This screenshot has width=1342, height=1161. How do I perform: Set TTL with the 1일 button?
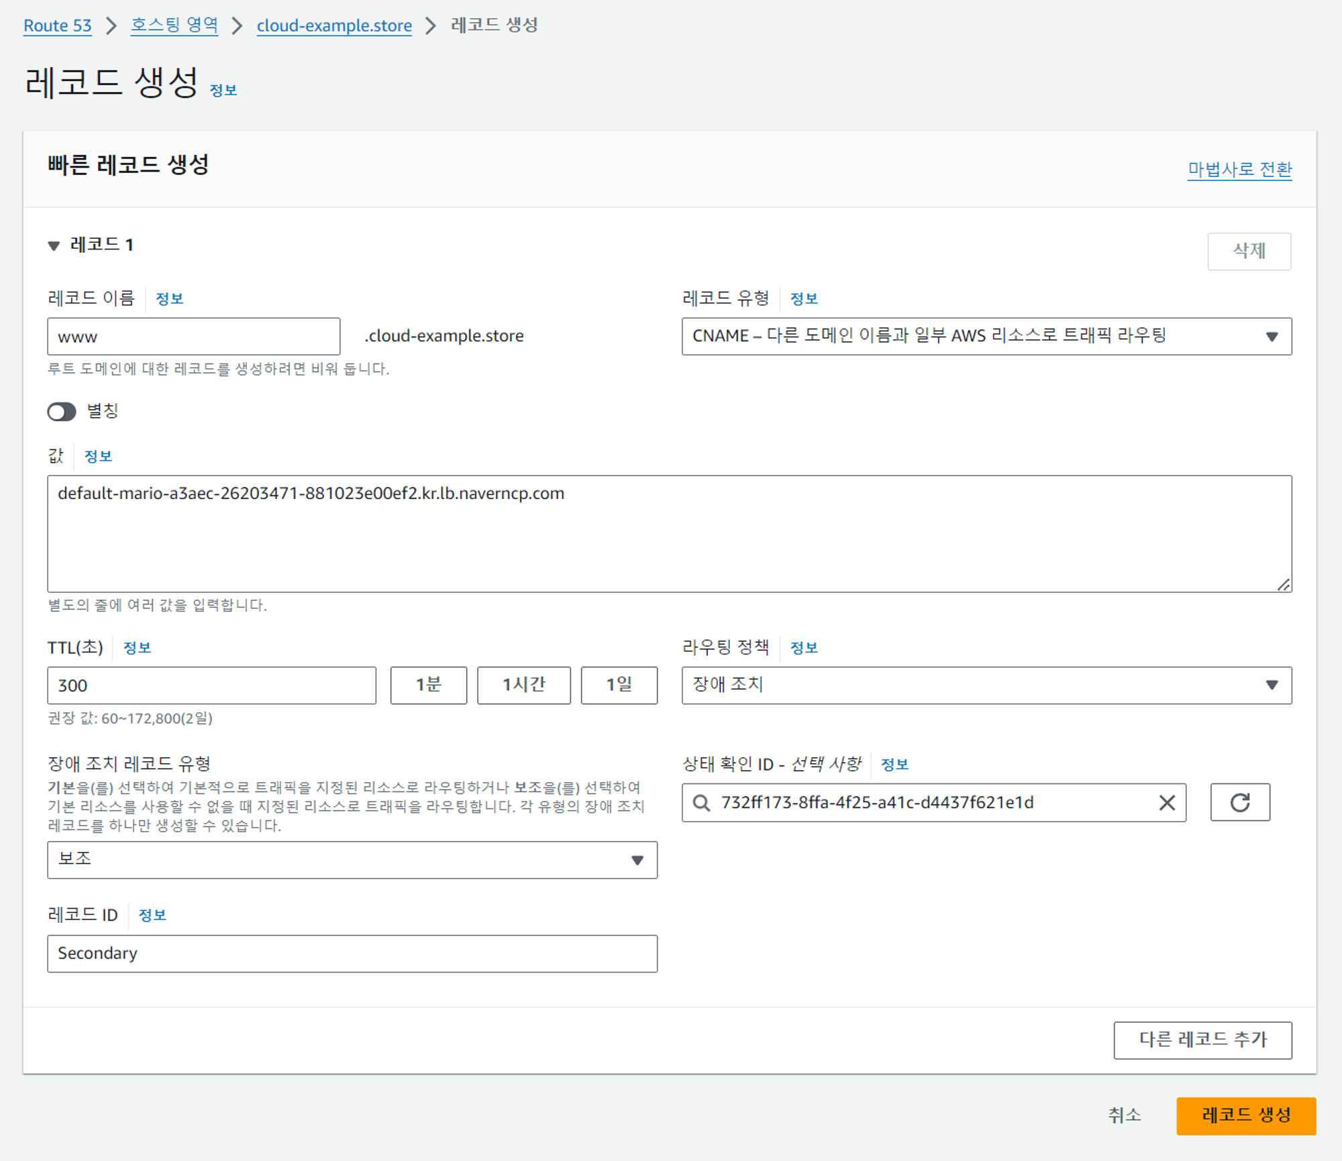point(619,685)
